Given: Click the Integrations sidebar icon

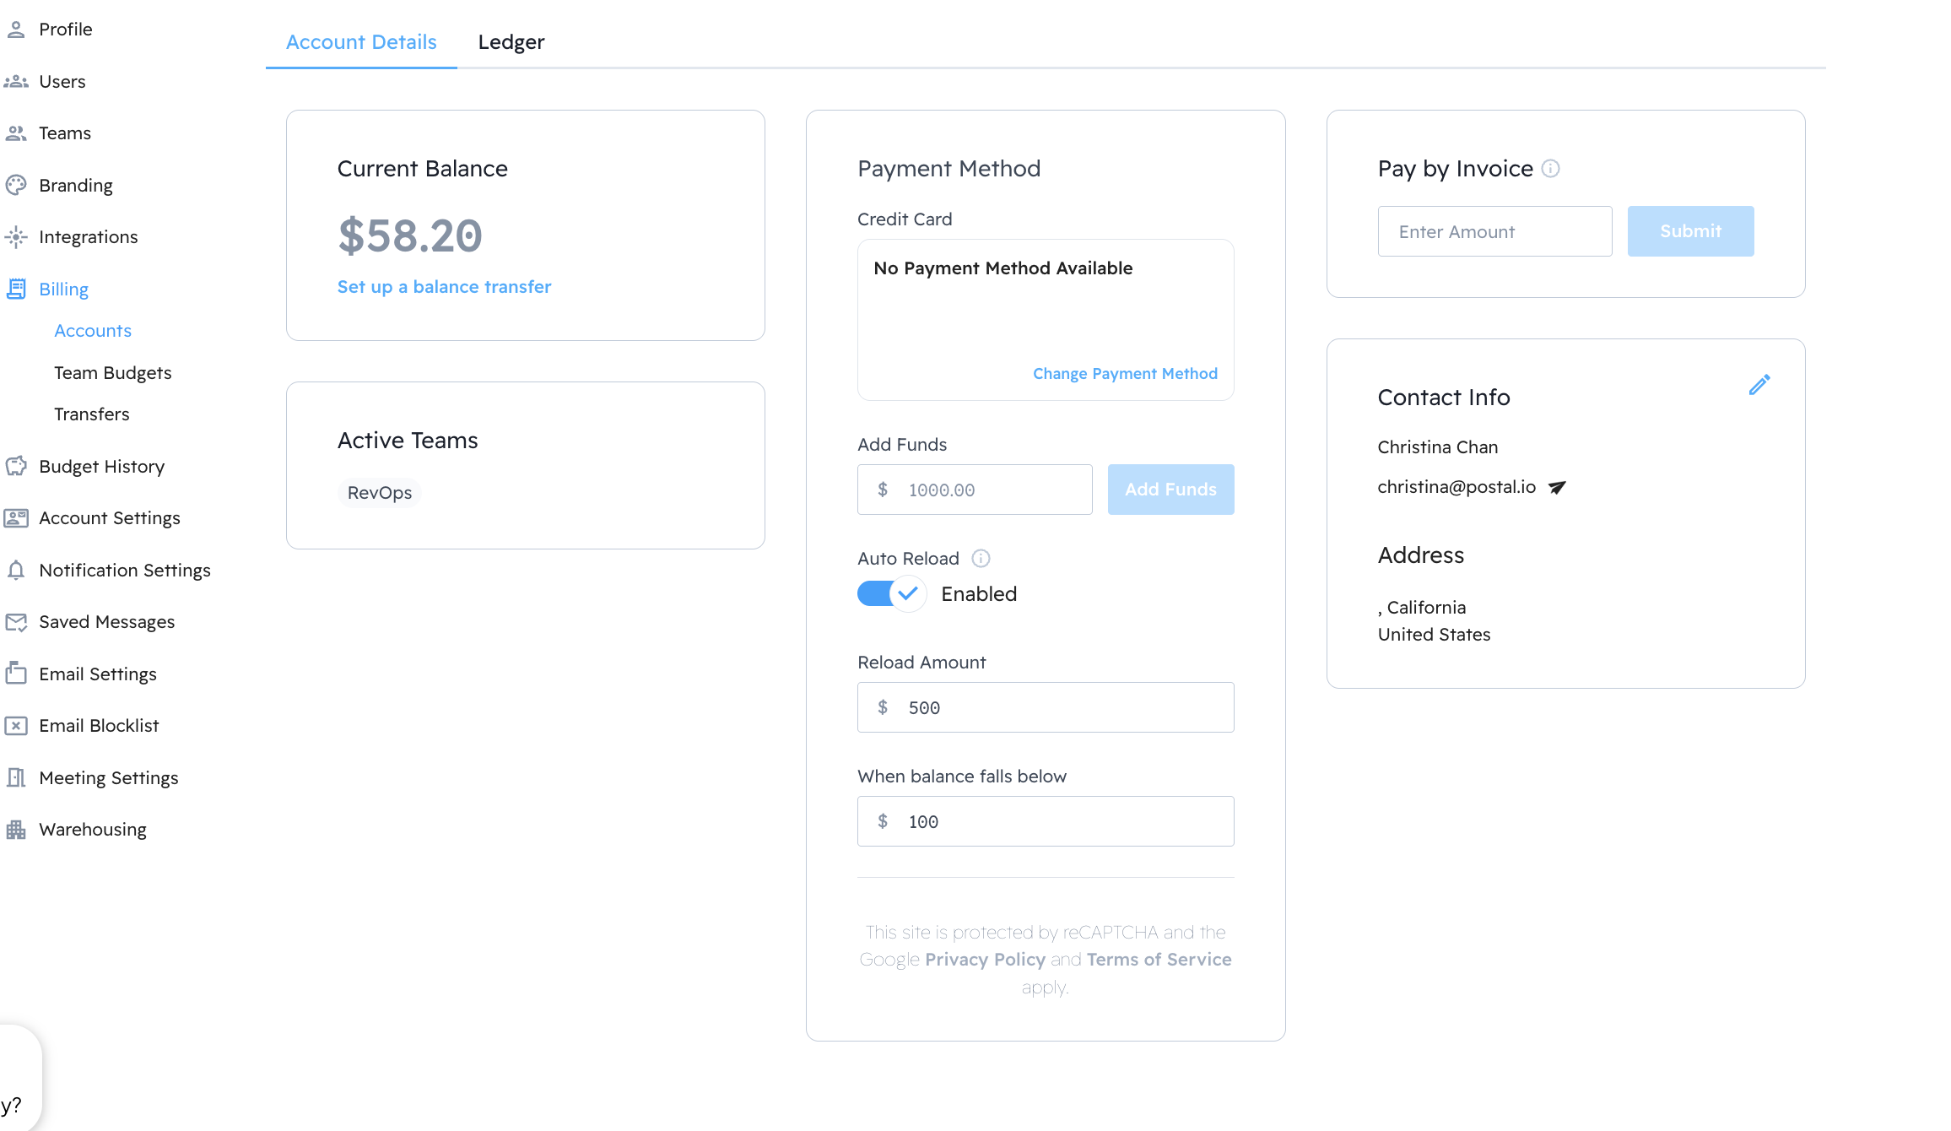Looking at the screenshot, I should click(x=16, y=237).
